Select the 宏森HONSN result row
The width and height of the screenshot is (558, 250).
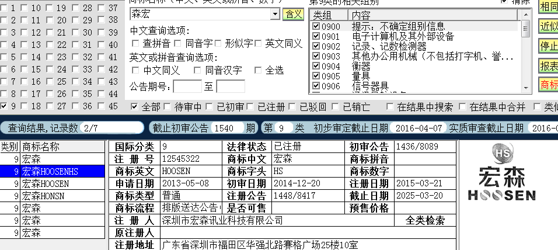53,196
